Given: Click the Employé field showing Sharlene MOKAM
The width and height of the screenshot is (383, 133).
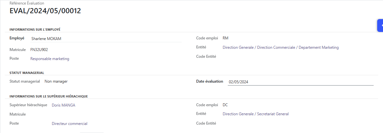Looking at the screenshot, I should tap(106, 38).
